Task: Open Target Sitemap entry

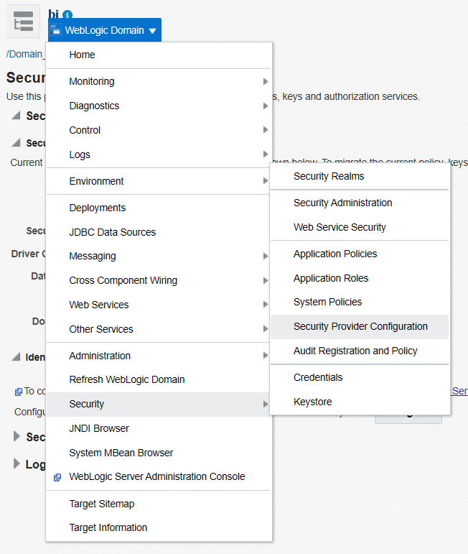Action: tap(101, 504)
